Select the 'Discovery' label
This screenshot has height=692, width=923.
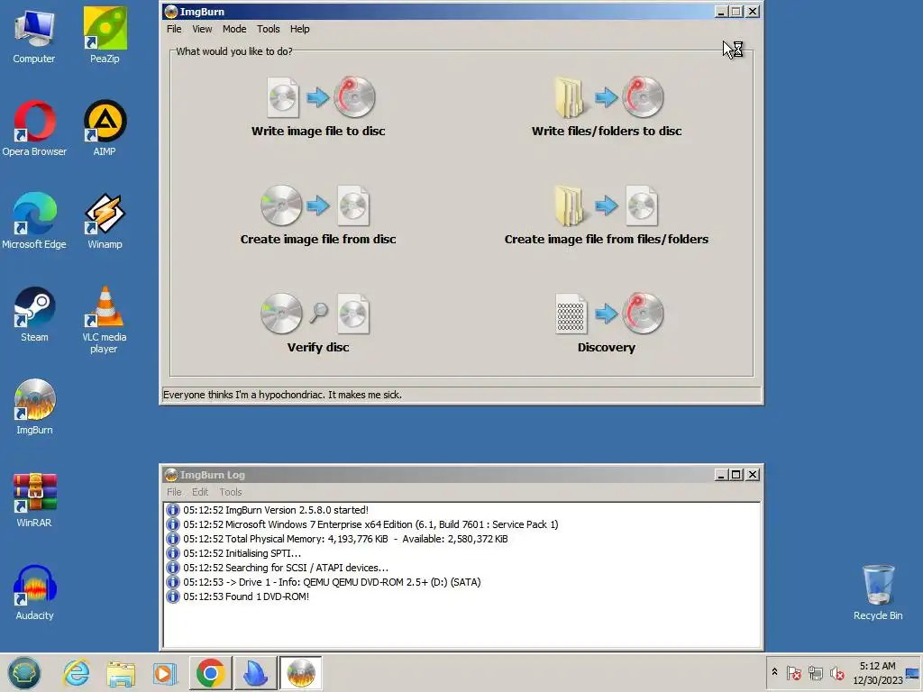[607, 348]
